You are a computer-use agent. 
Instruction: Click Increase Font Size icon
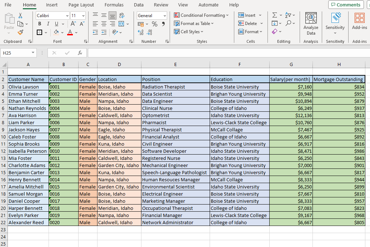coord(73,24)
